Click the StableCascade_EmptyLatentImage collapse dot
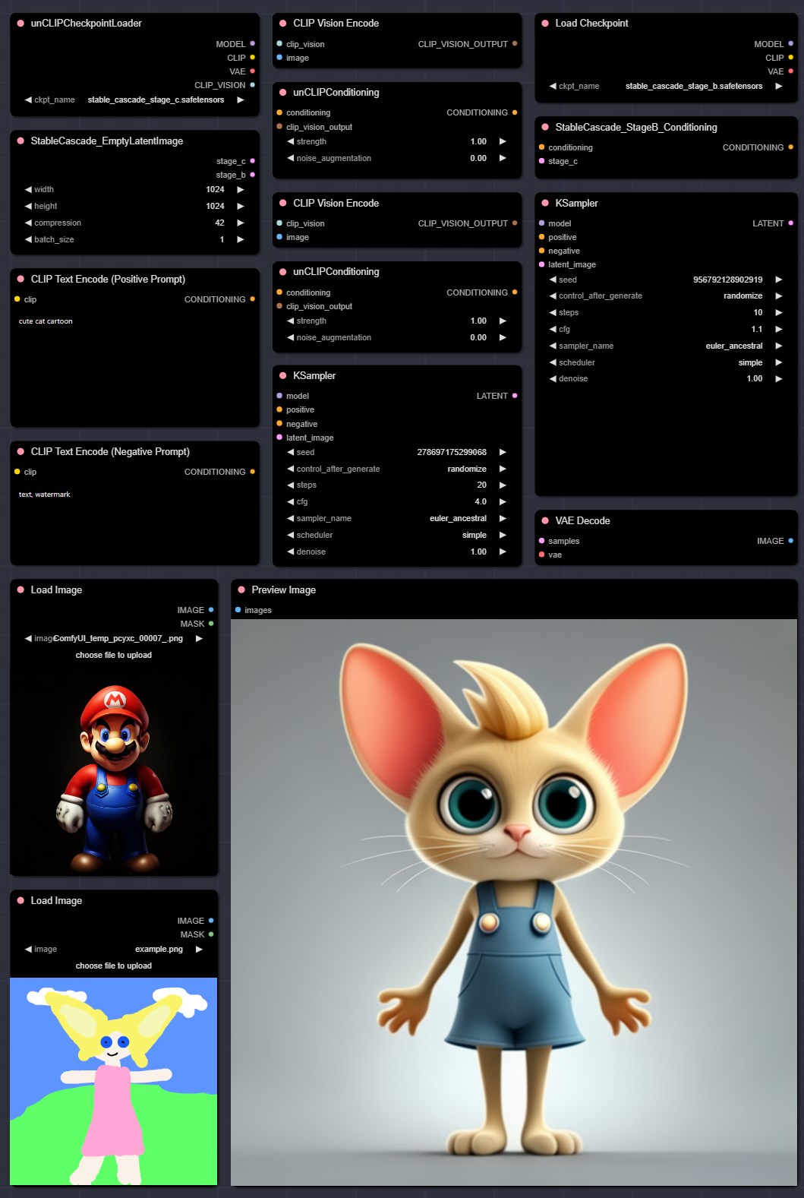Viewport: 804px width, 1198px height. (x=20, y=141)
